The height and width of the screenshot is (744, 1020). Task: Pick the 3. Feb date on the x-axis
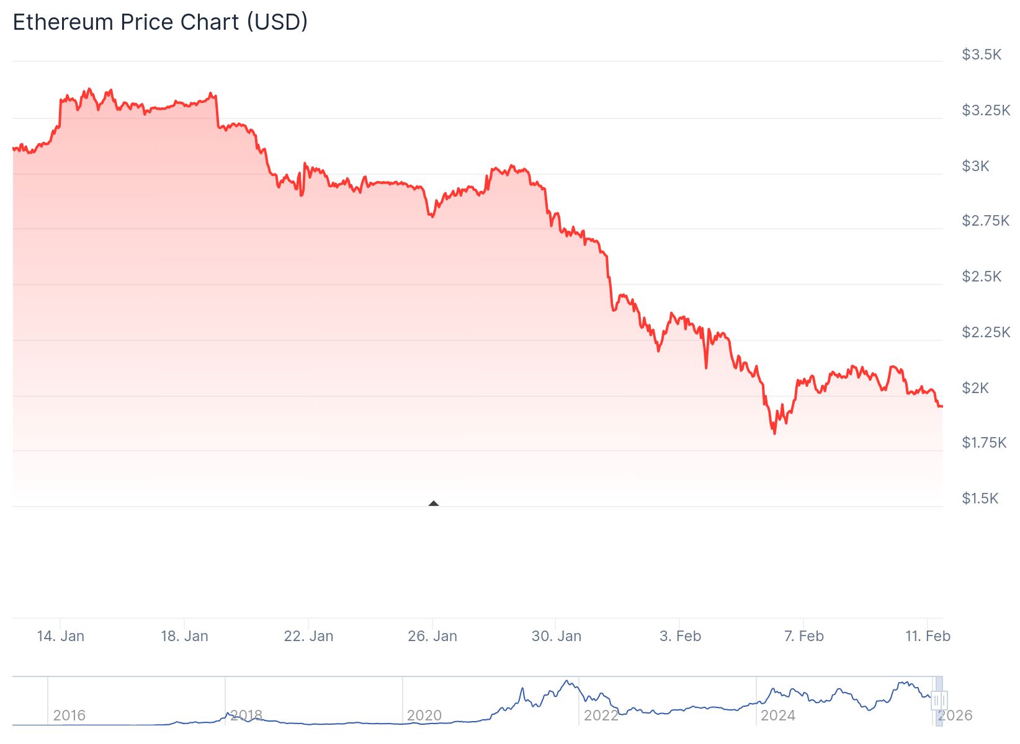(680, 636)
